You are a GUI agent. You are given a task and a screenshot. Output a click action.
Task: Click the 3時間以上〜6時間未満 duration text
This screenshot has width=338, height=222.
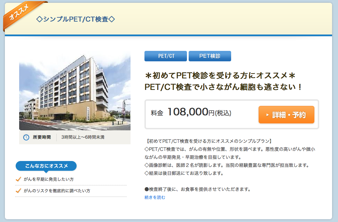point(83,137)
